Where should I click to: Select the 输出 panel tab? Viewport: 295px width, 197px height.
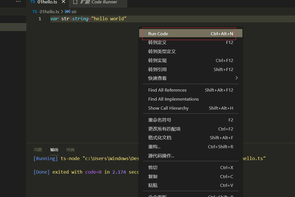[x=54, y=150]
